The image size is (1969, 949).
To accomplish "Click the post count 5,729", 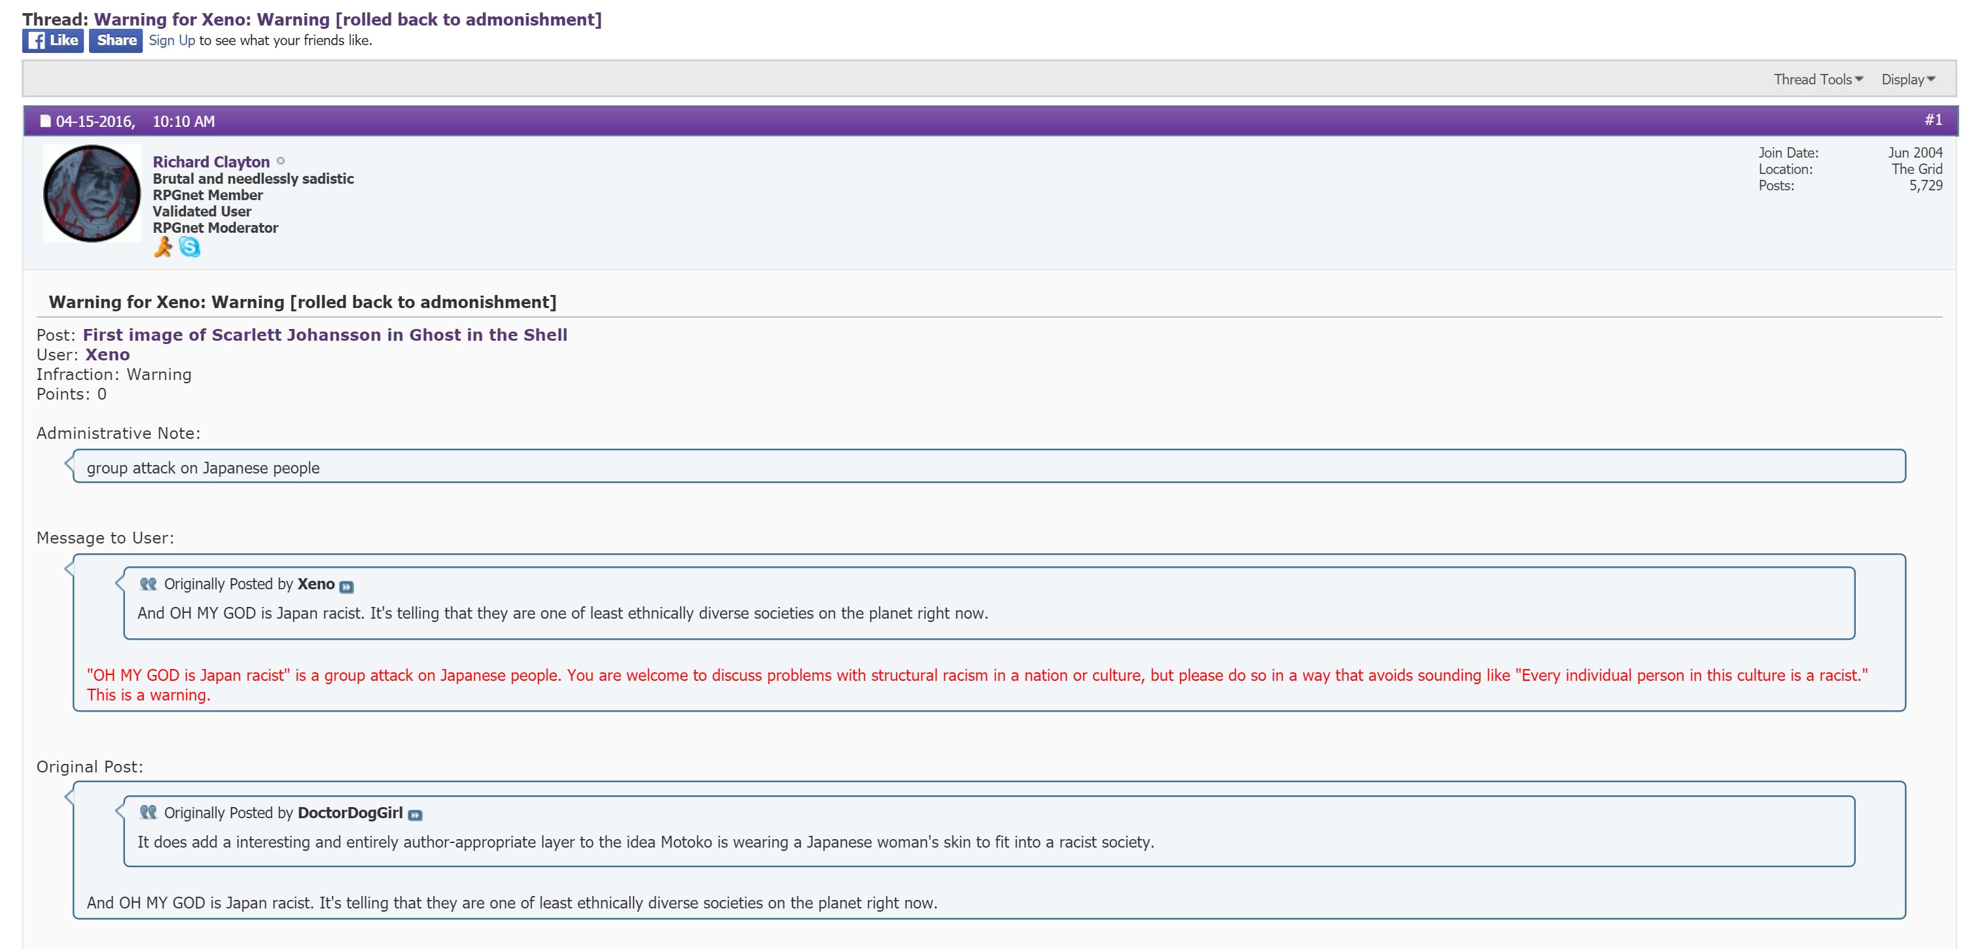I will click(x=1925, y=186).
